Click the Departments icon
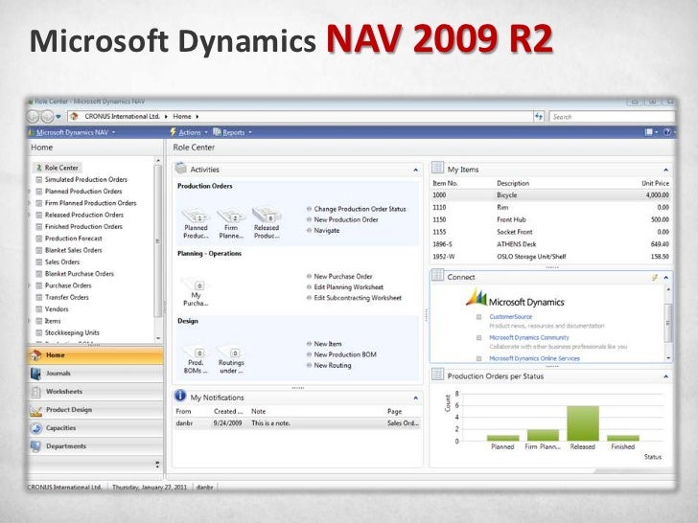698x523 pixels. [35, 446]
